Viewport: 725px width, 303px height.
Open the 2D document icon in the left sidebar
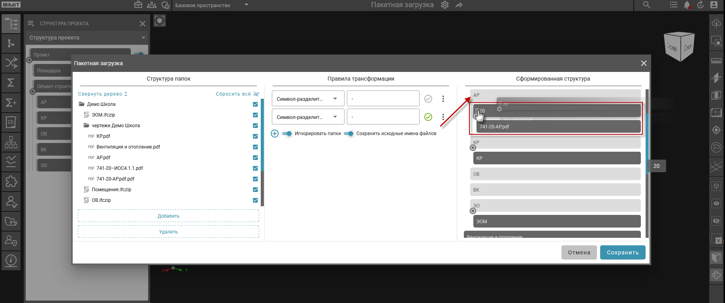tap(11, 122)
